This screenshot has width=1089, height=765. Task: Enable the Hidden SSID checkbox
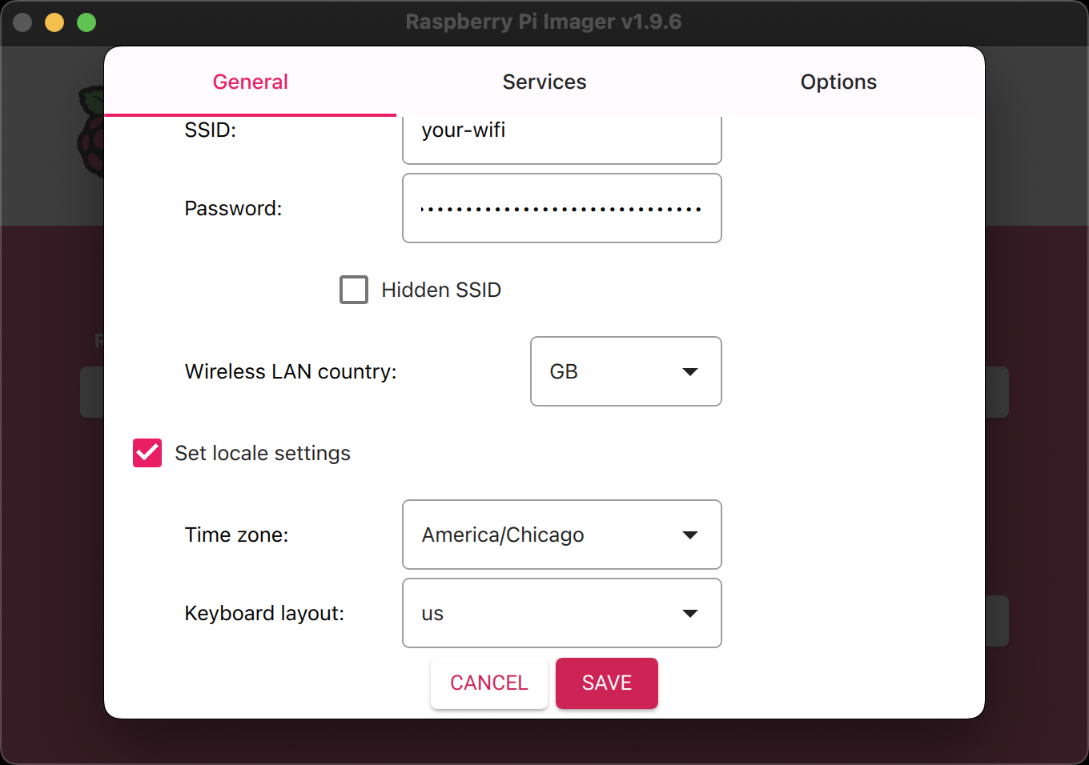pyautogui.click(x=354, y=290)
